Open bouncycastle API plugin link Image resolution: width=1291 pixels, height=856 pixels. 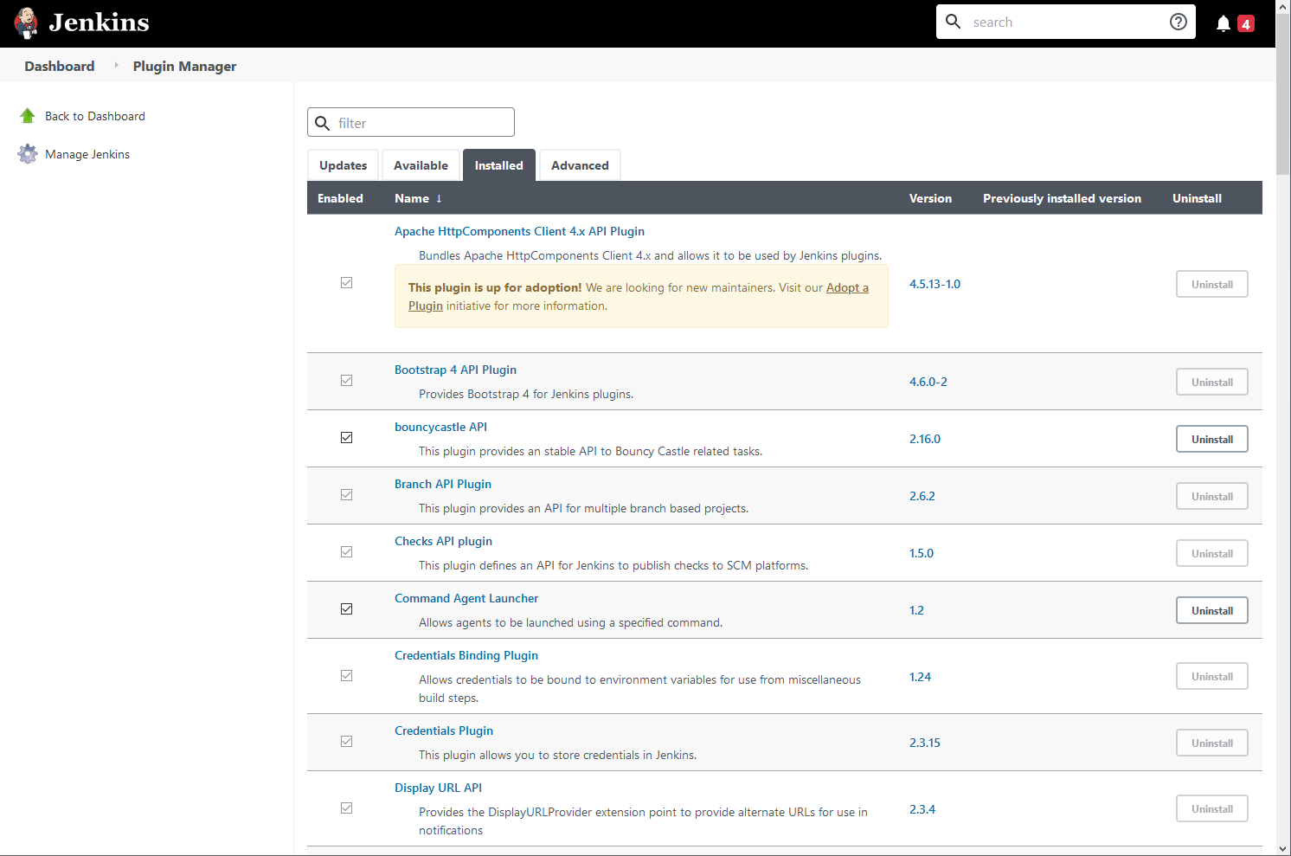click(440, 427)
